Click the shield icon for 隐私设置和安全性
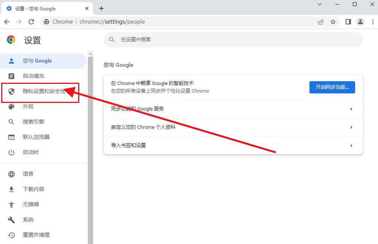 pyautogui.click(x=11, y=91)
